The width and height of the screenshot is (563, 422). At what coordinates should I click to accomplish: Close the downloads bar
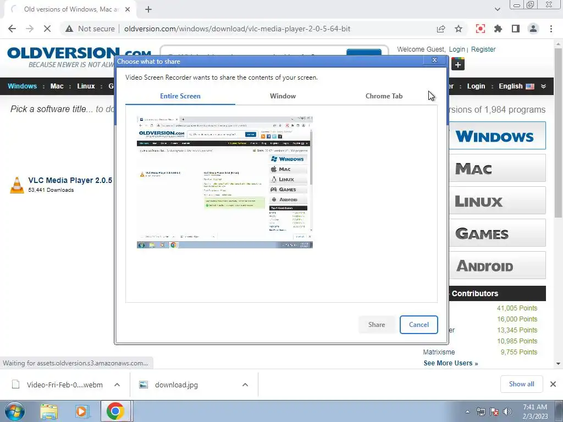point(553,384)
